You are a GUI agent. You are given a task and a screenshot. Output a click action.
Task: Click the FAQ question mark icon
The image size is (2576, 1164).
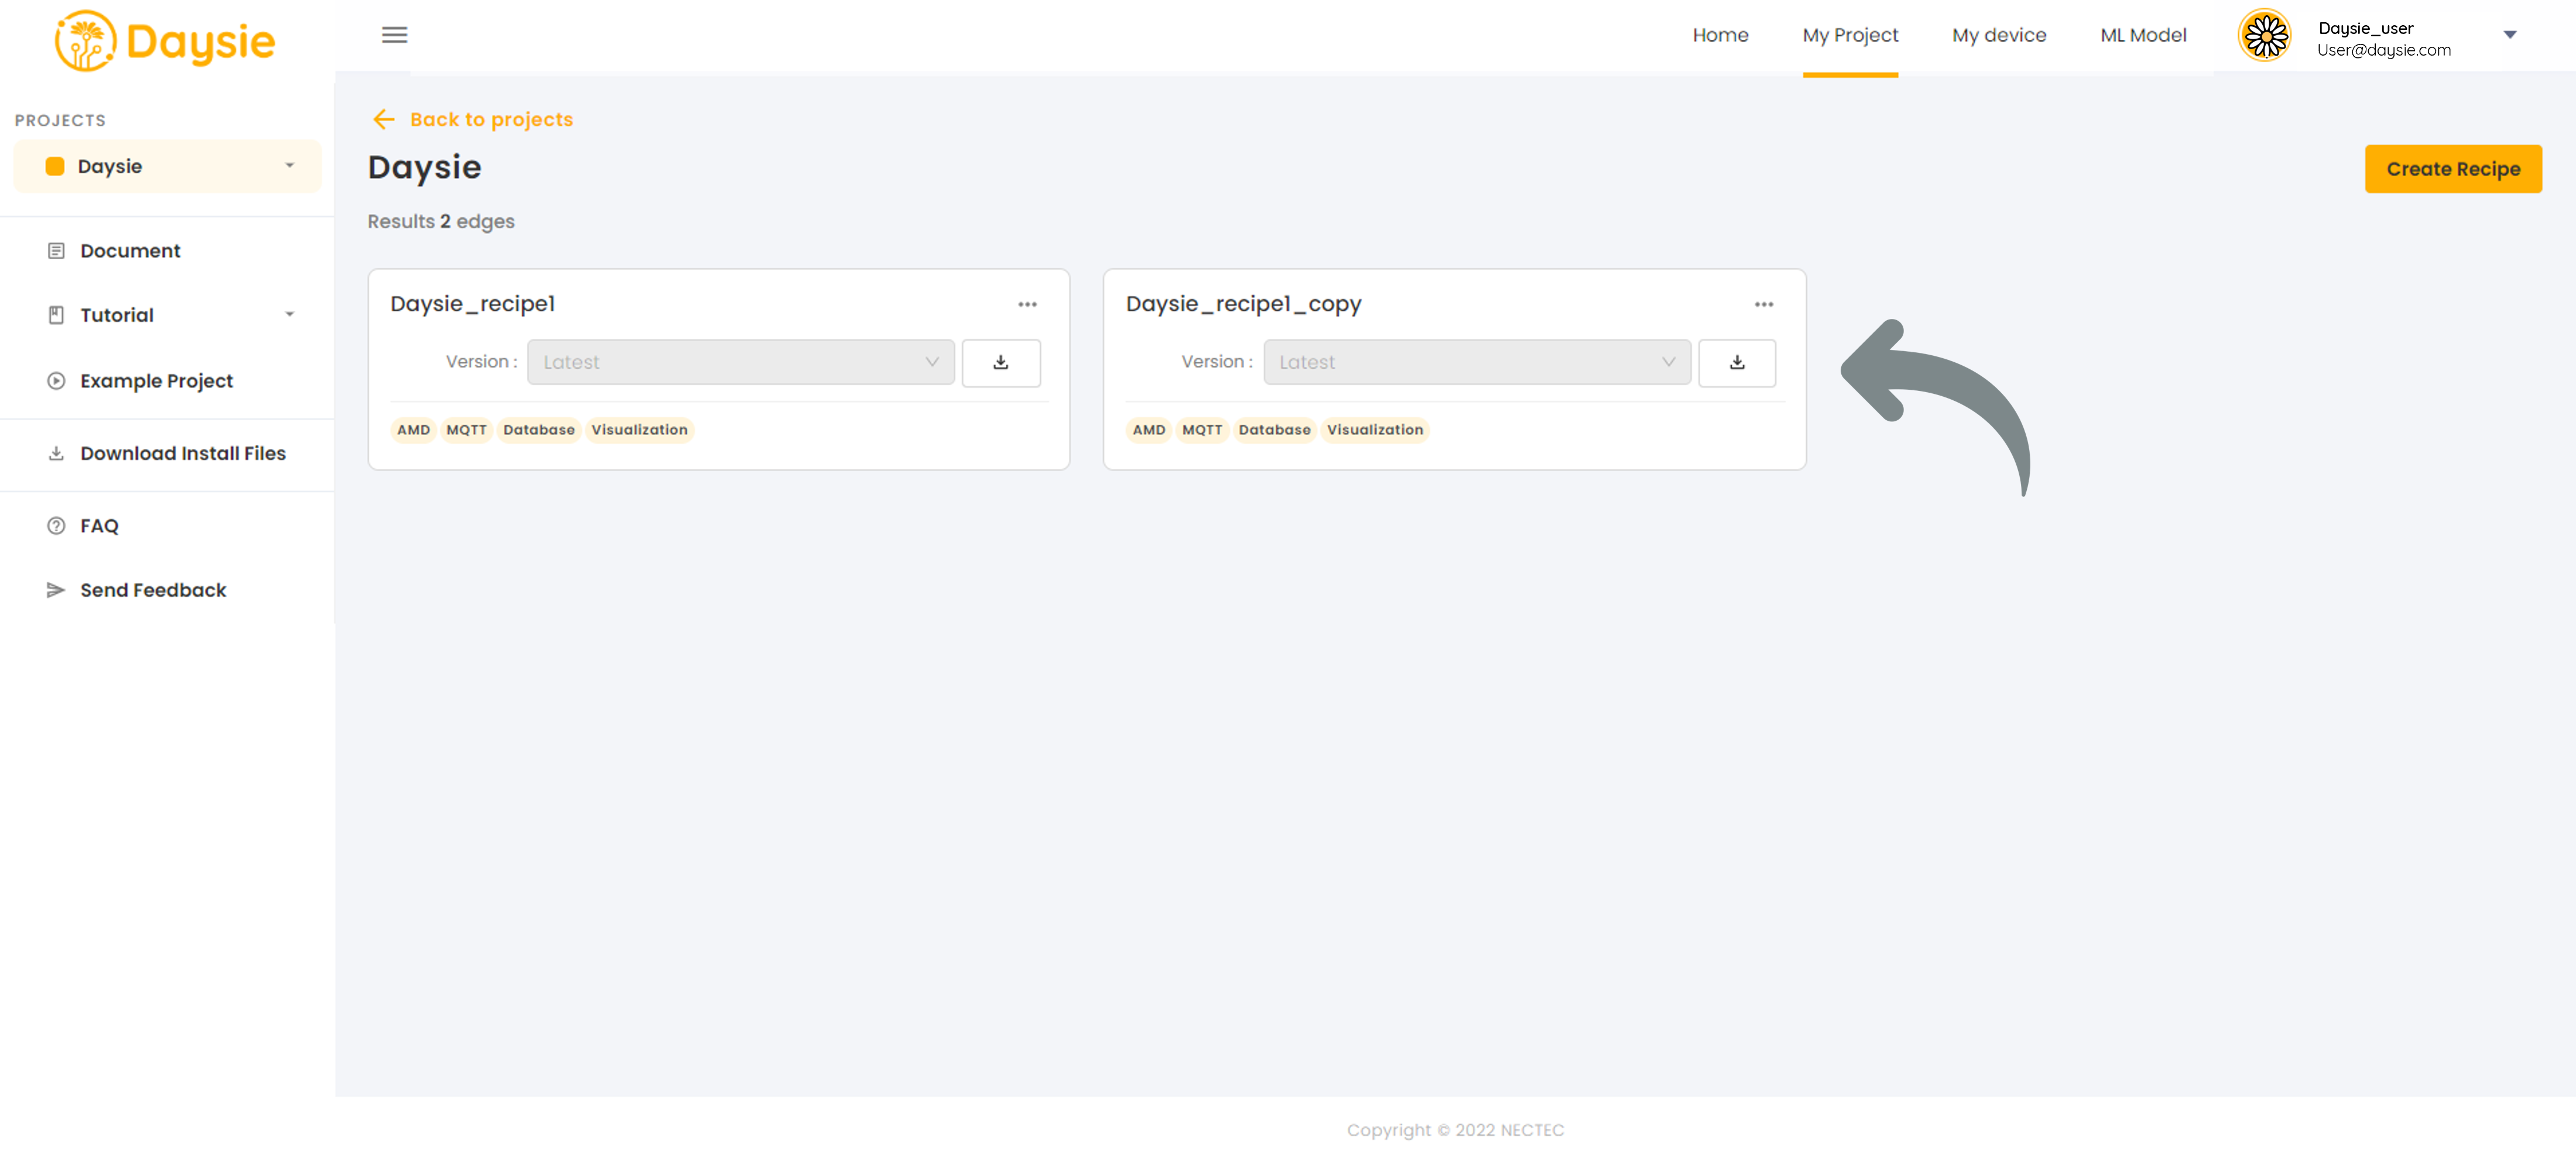click(56, 526)
